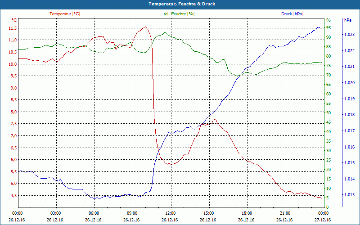Screen dimensions: 360x225
Task: Click the green "0" humidity tick
Action: (x=328, y=207)
